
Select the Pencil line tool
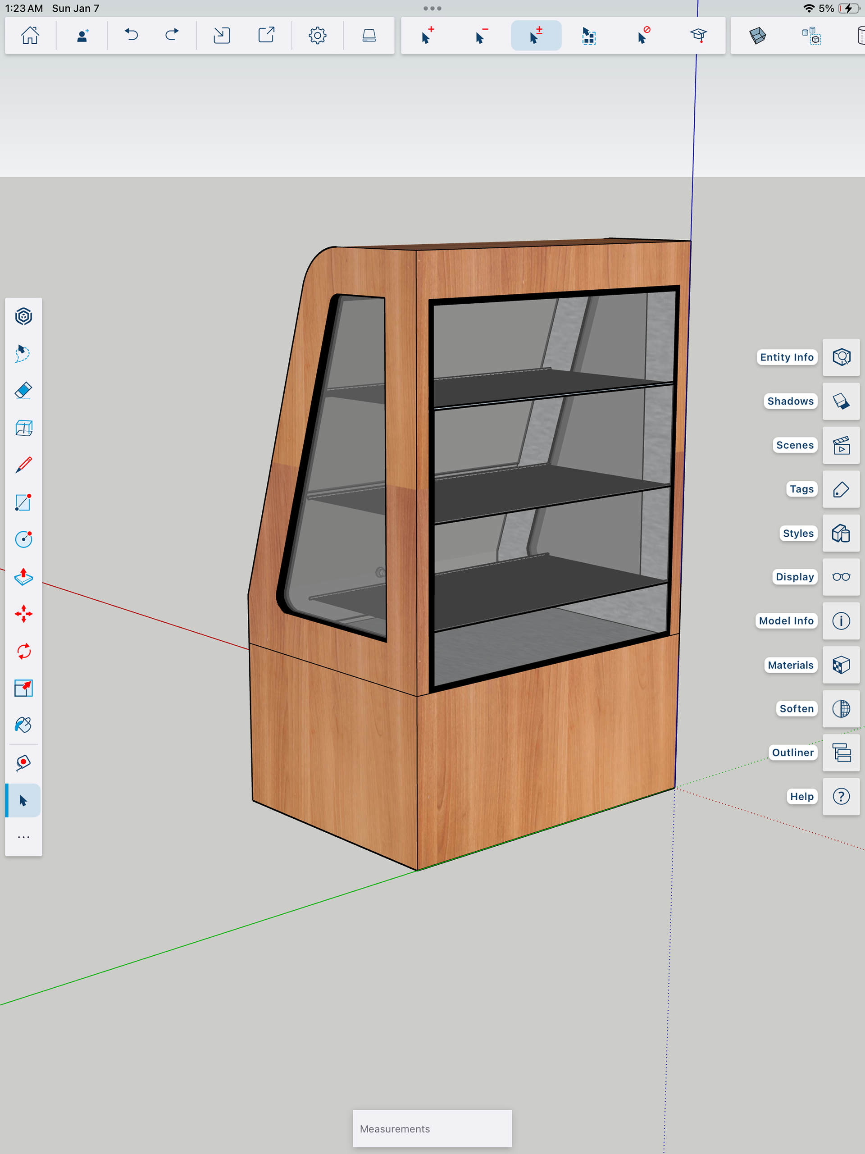coord(23,465)
